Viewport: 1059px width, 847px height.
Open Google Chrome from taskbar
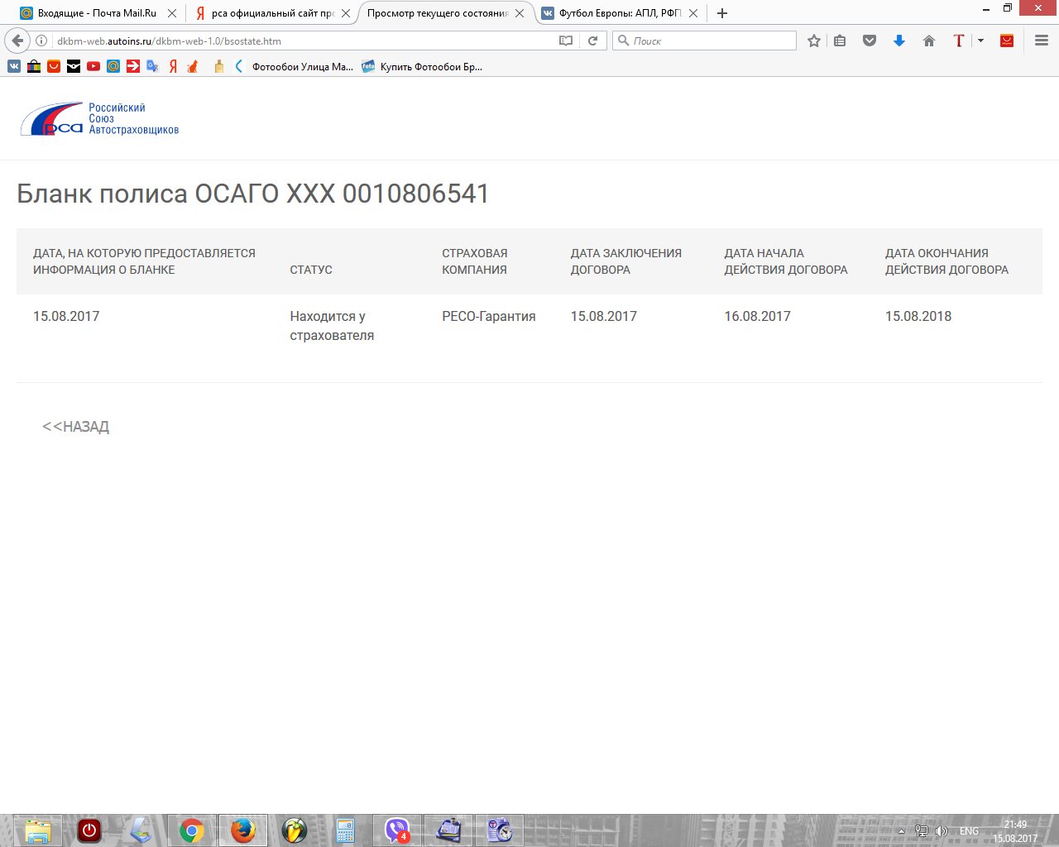(x=192, y=830)
